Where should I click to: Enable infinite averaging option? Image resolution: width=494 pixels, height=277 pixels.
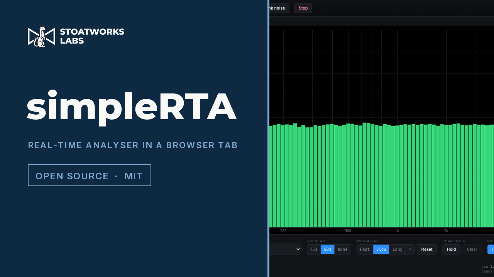tap(410, 249)
